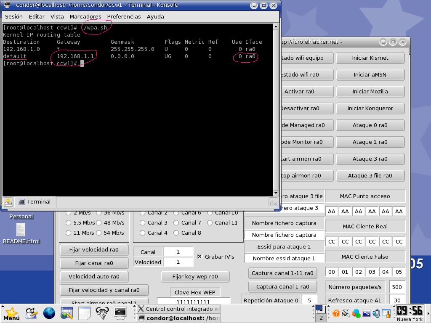Launch the globe web browser icon
This screenshot has height=323, width=431.
(49, 313)
